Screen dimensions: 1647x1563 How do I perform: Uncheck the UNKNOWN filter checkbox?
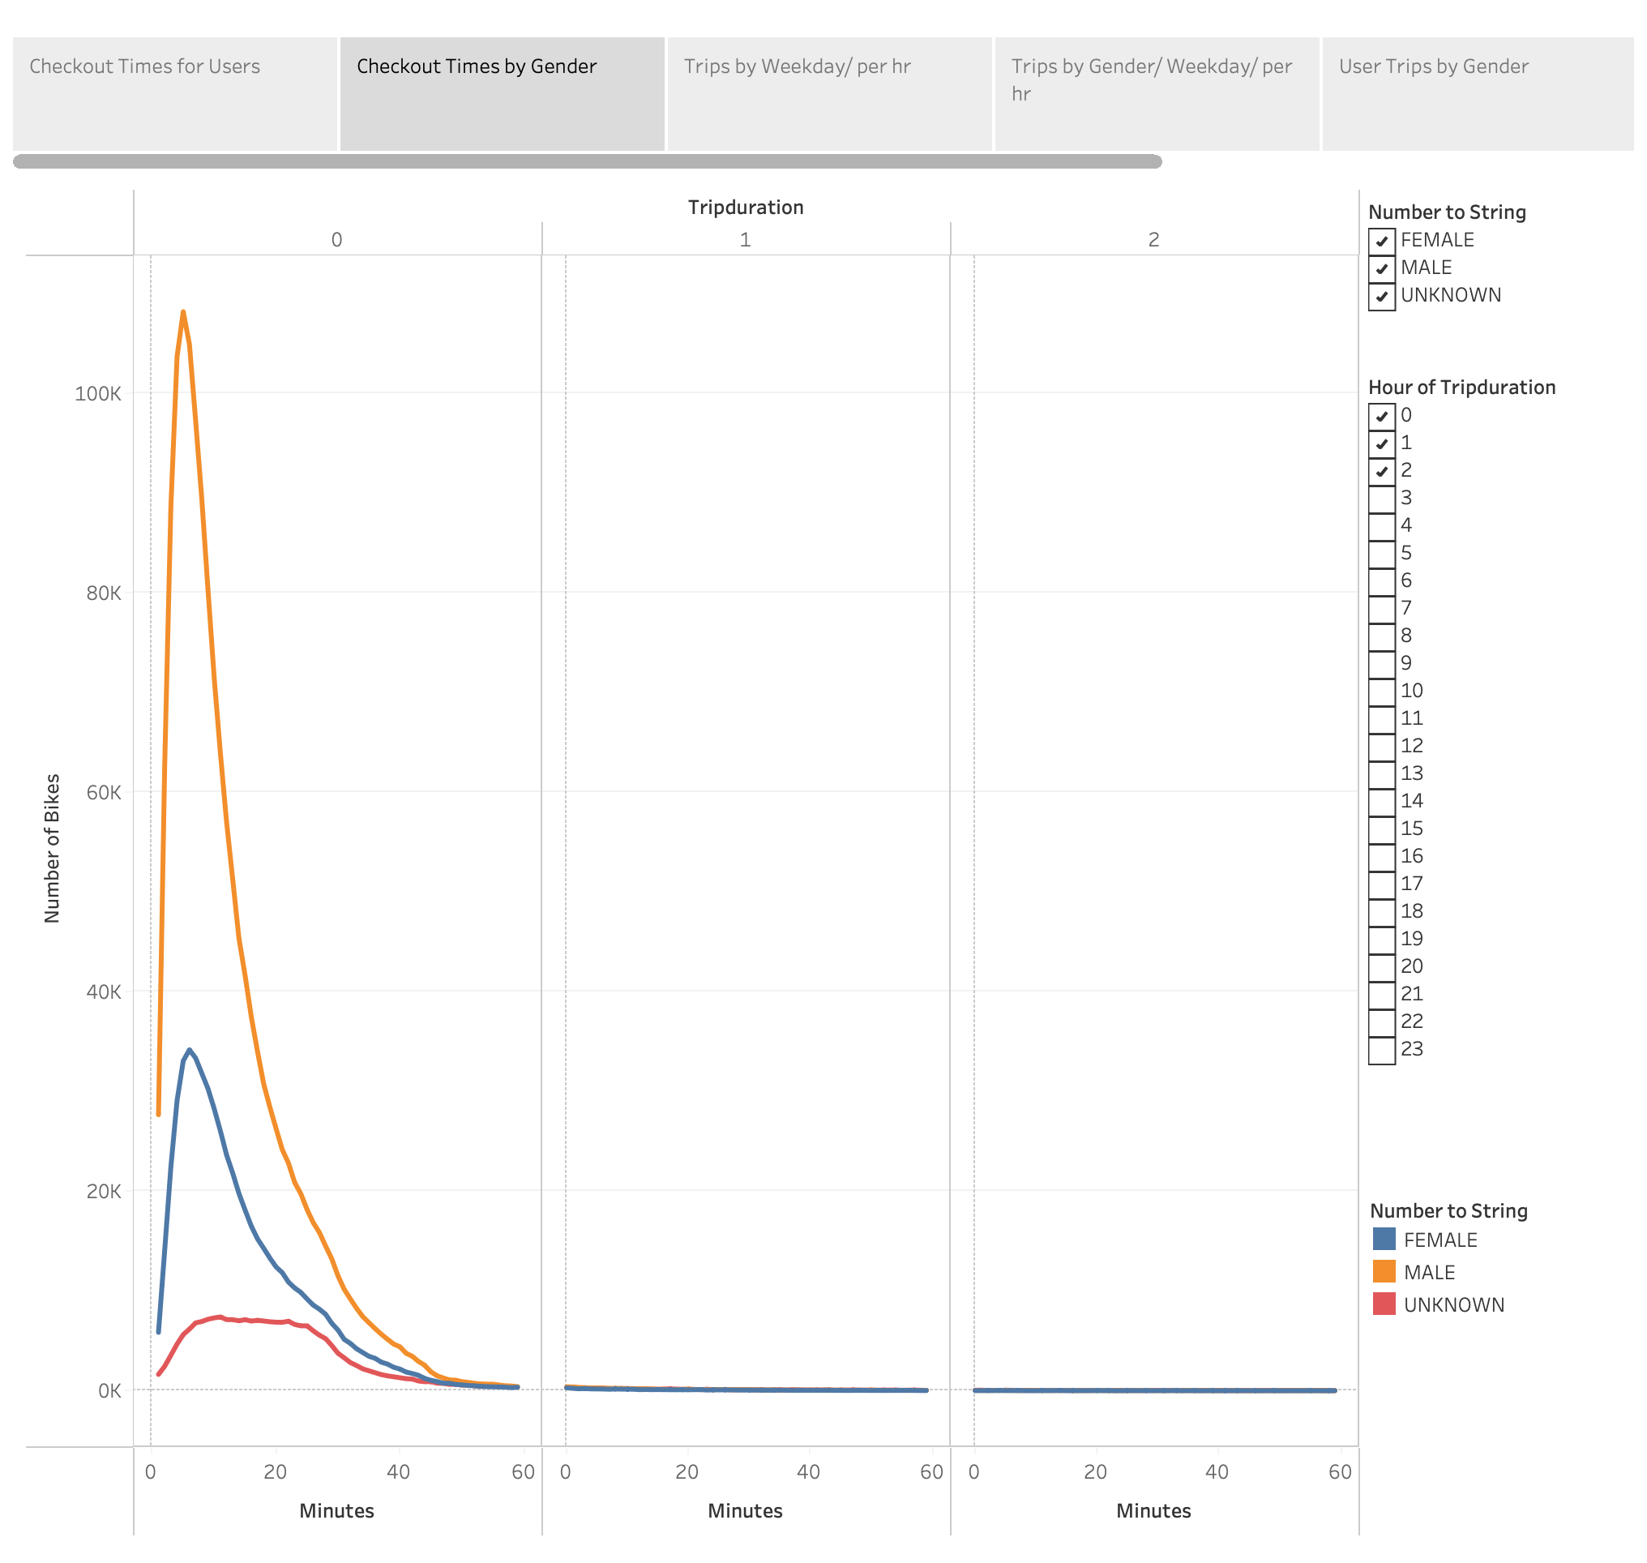click(x=1382, y=297)
